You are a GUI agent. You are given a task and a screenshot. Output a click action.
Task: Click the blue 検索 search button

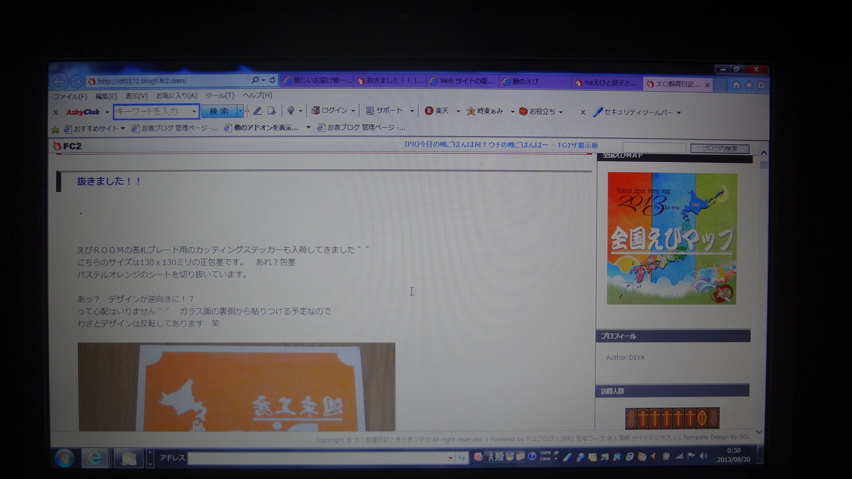[219, 111]
